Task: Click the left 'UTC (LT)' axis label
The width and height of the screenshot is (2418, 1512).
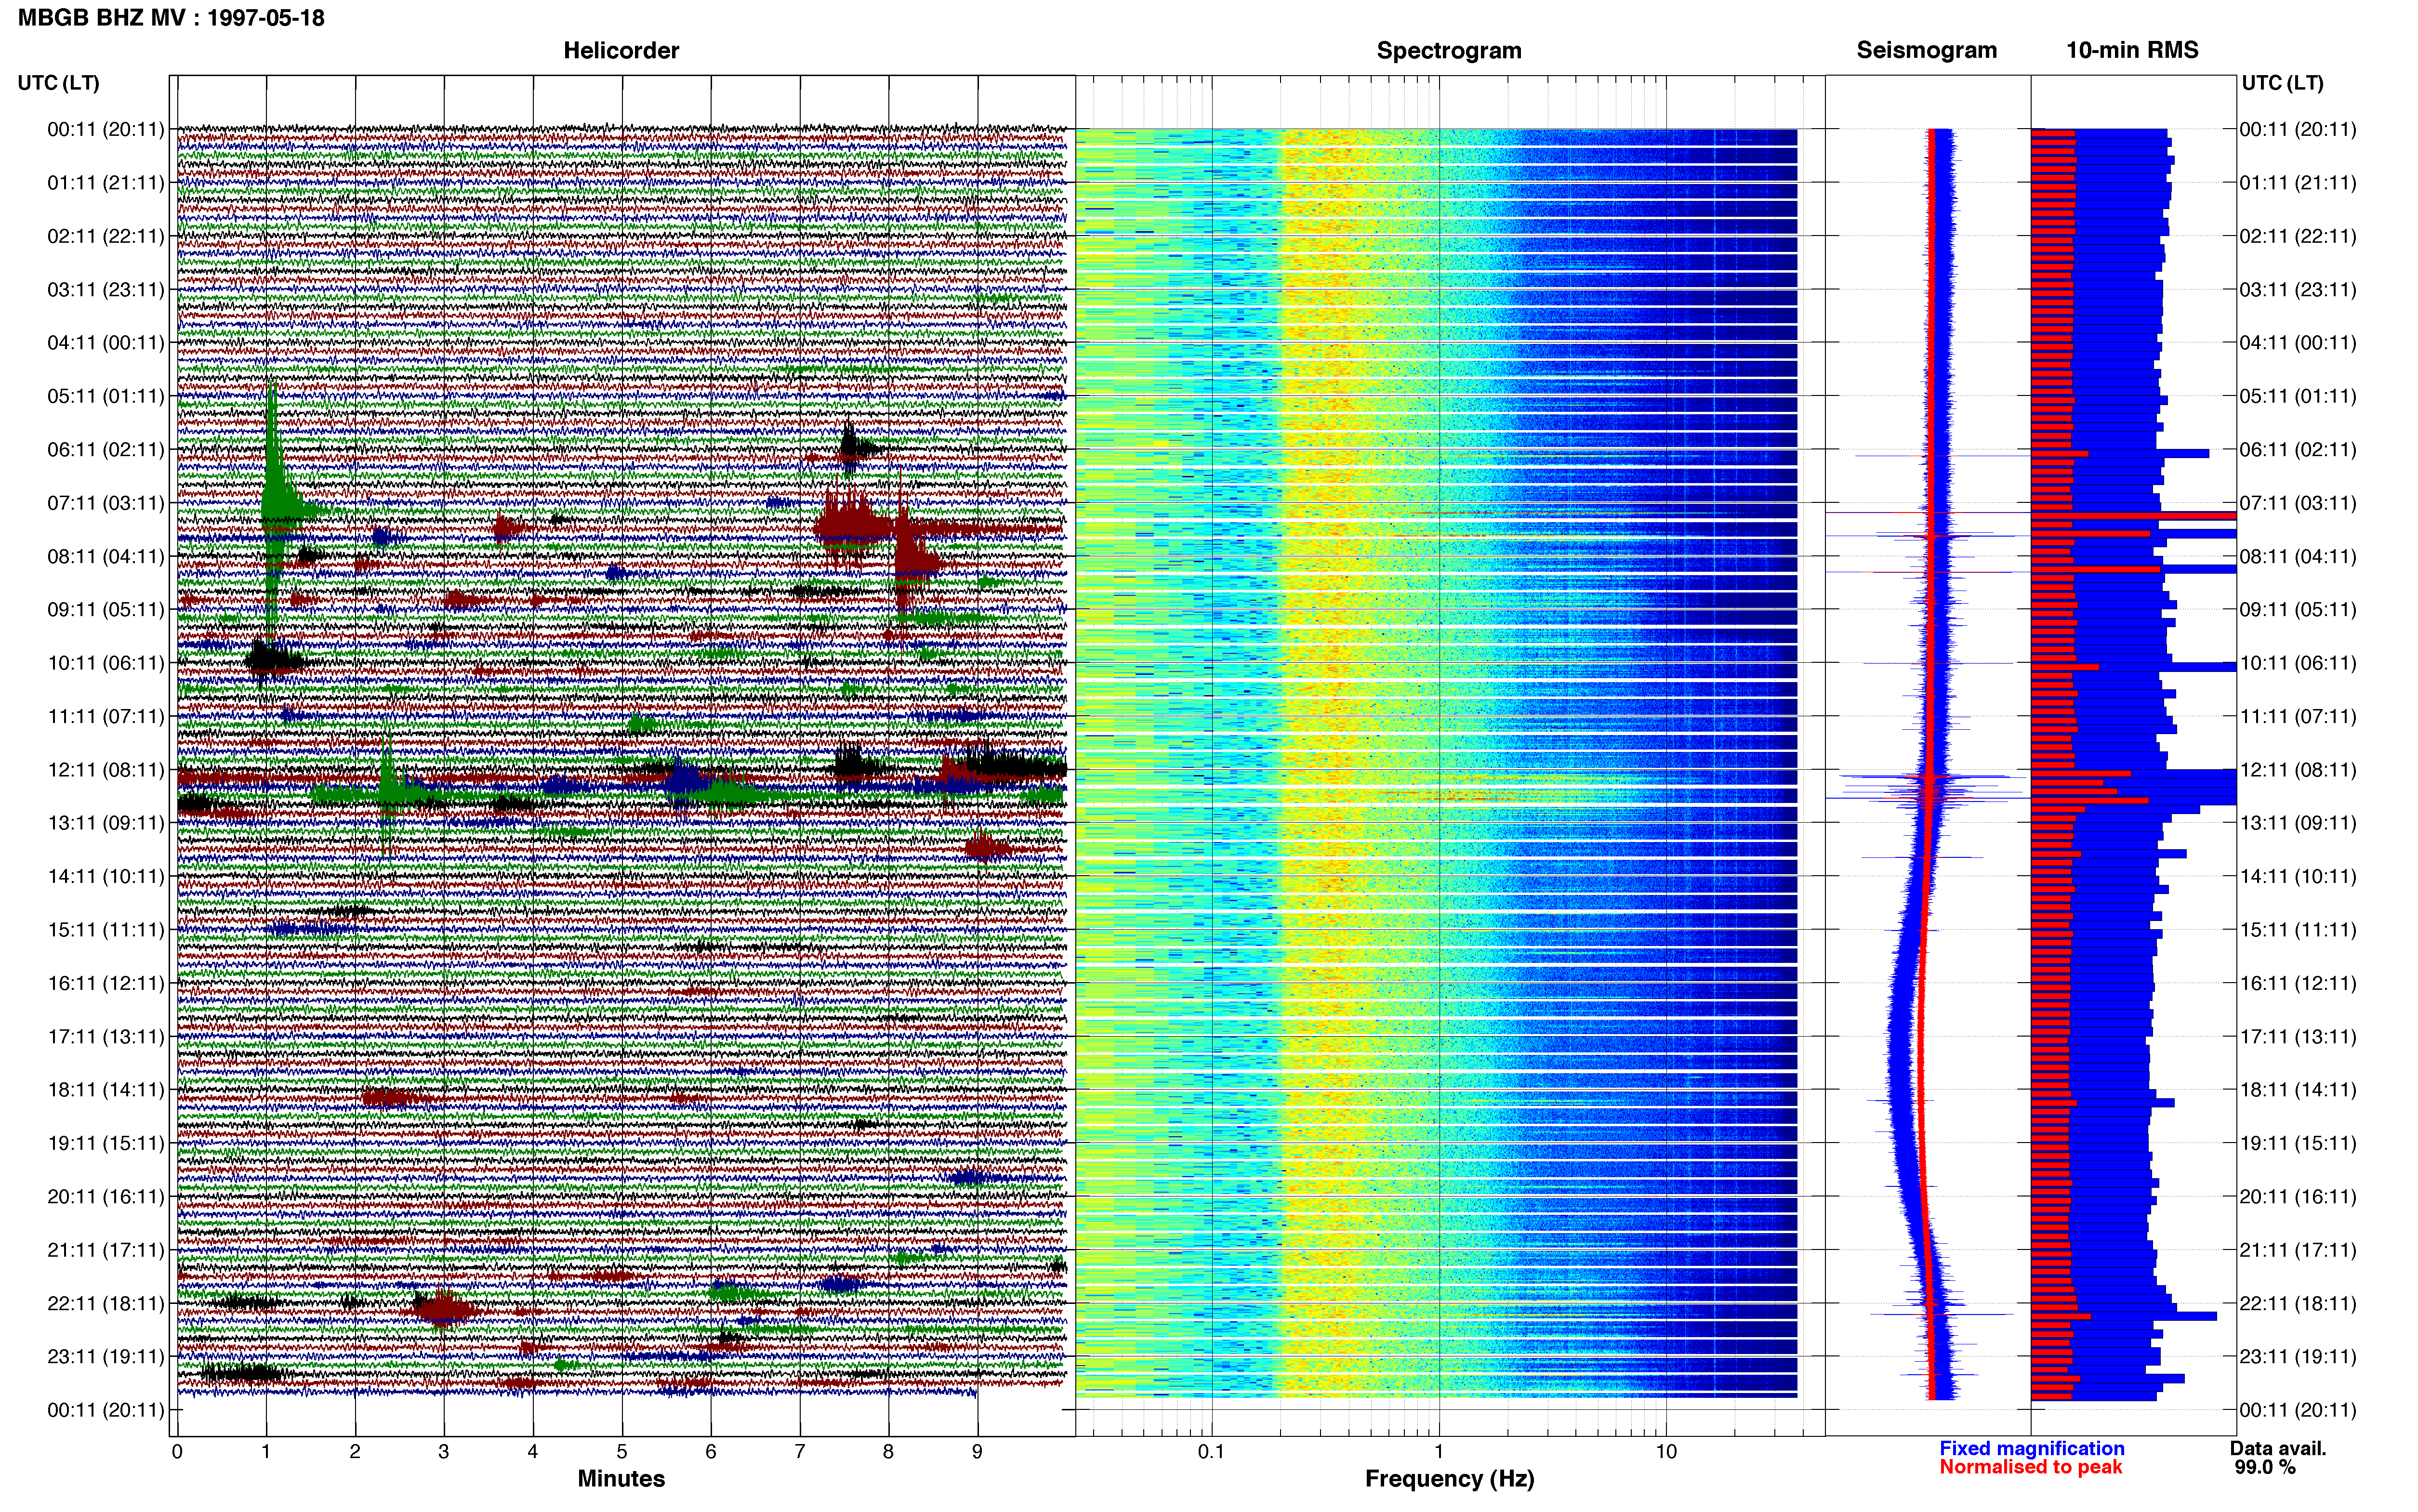Action: [59, 83]
